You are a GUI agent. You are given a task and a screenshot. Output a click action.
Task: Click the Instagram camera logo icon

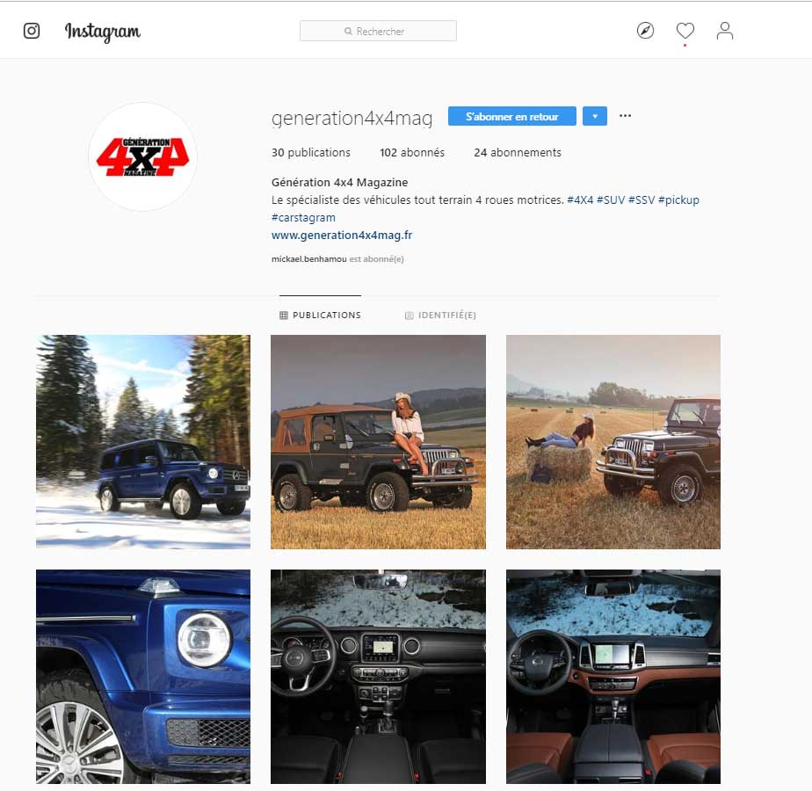[x=32, y=31]
